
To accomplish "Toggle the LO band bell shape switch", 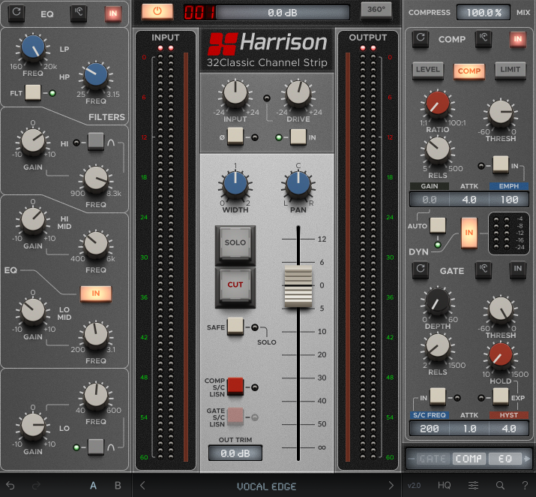I will [96, 447].
